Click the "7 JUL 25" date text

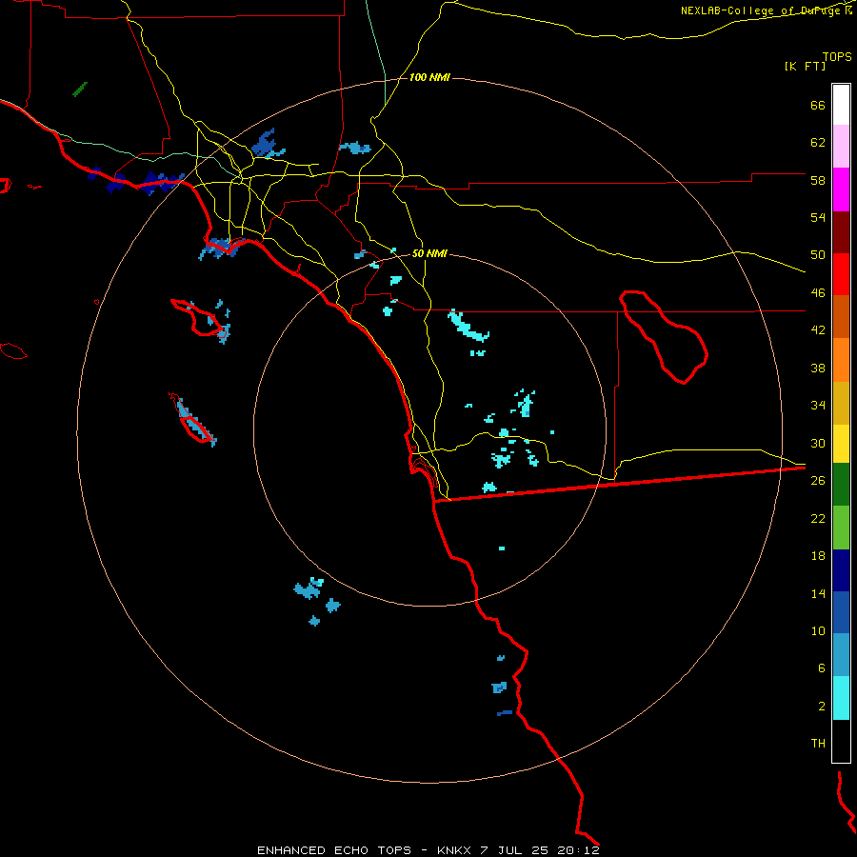coord(514,850)
